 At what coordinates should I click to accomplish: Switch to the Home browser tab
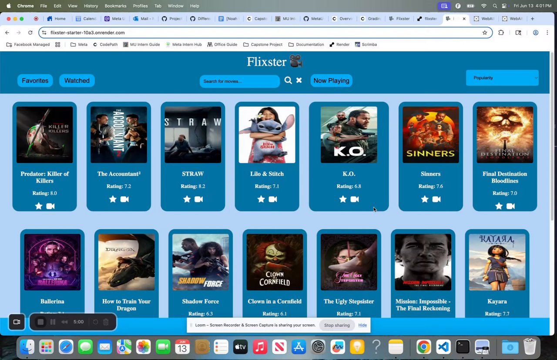pyautogui.click(x=57, y=19)
